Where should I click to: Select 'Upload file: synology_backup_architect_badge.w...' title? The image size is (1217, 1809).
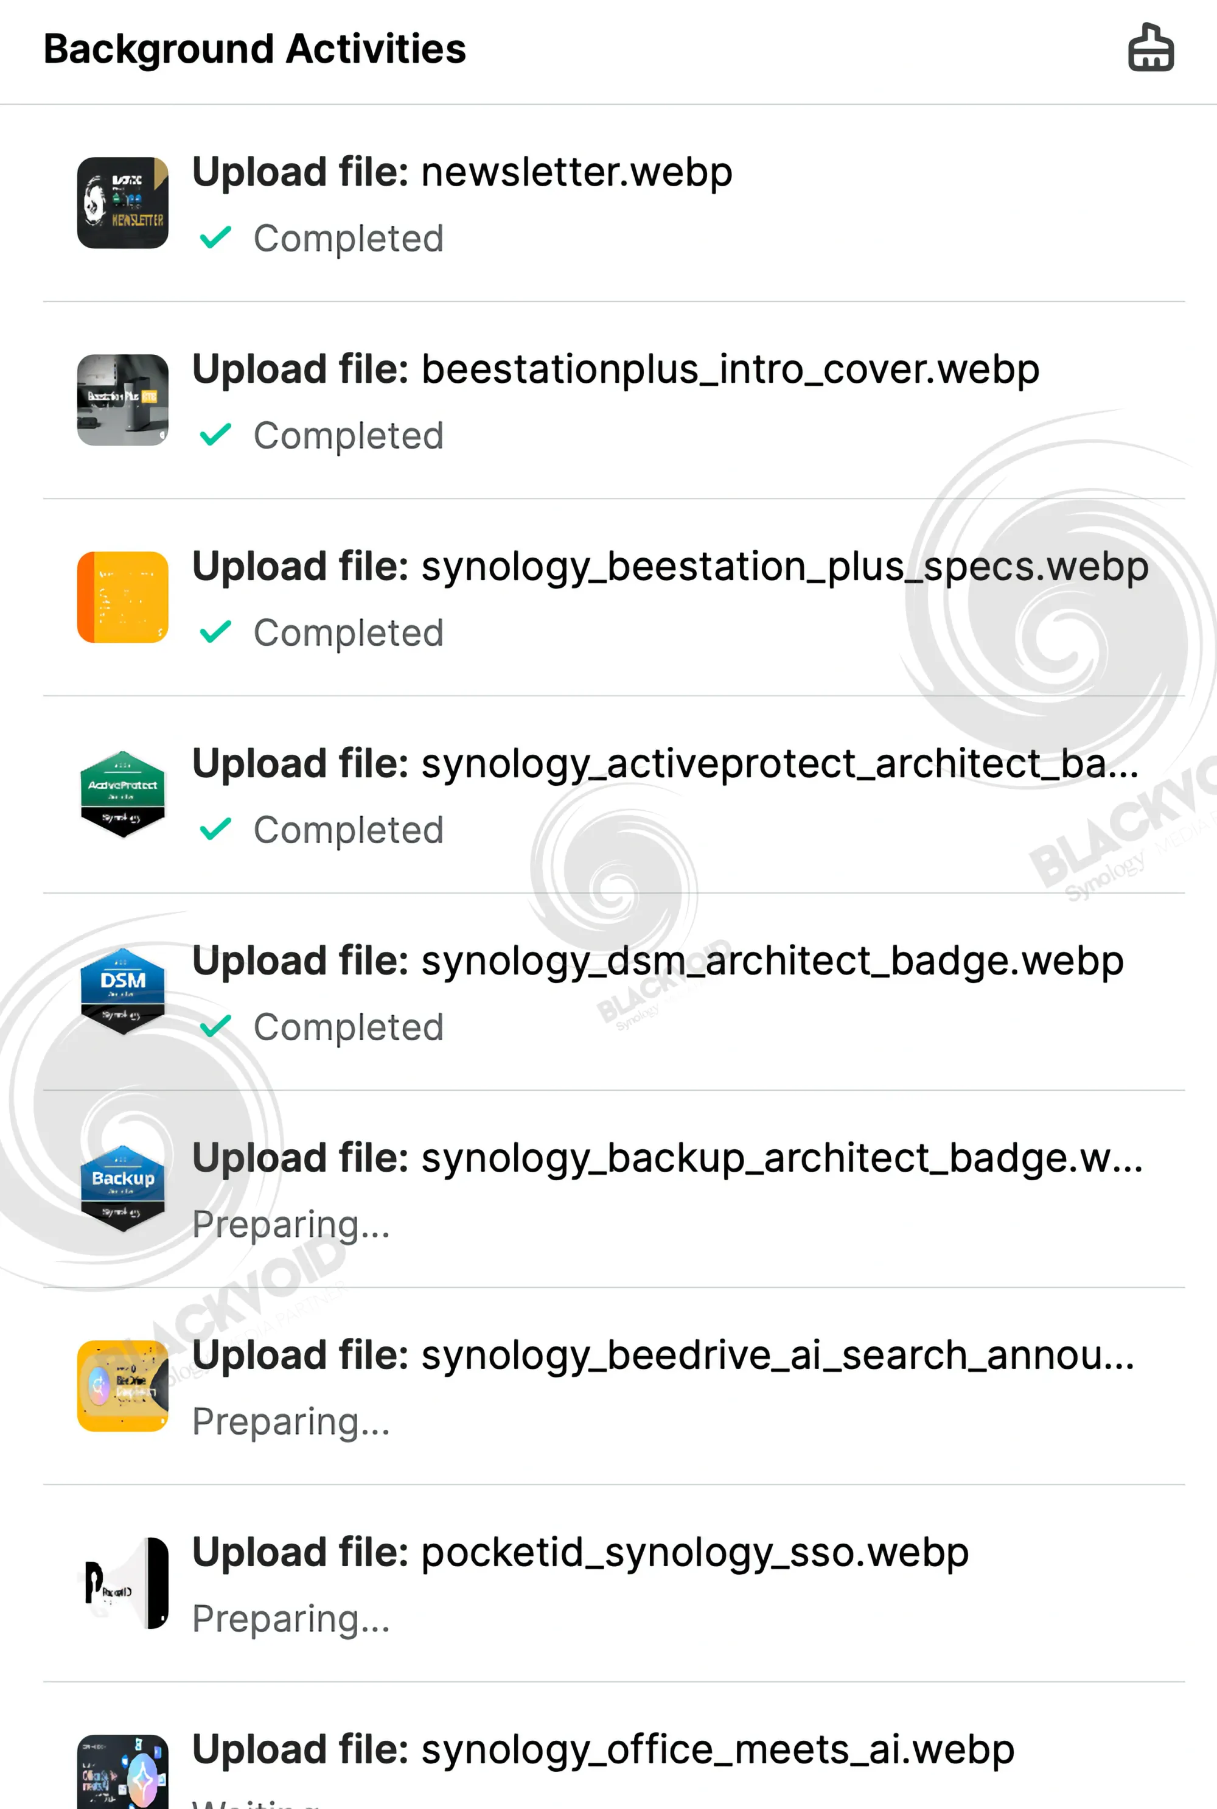(668, 1158)
